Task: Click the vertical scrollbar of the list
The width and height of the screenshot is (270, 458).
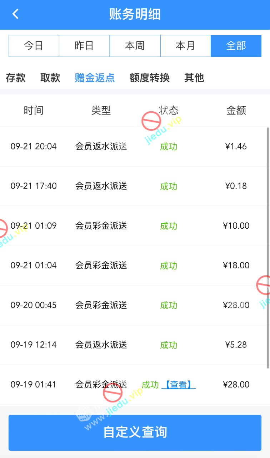Action: click(x=268, y=247)
